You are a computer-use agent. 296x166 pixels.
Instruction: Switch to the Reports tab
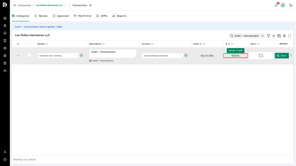(119, 16)
